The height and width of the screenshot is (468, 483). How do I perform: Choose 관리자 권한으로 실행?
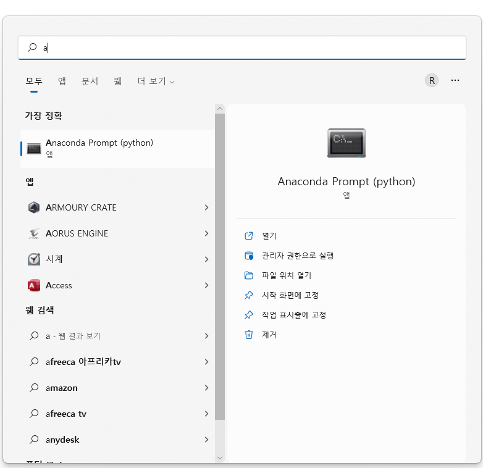pyautogui.click(x=298, y=256)
